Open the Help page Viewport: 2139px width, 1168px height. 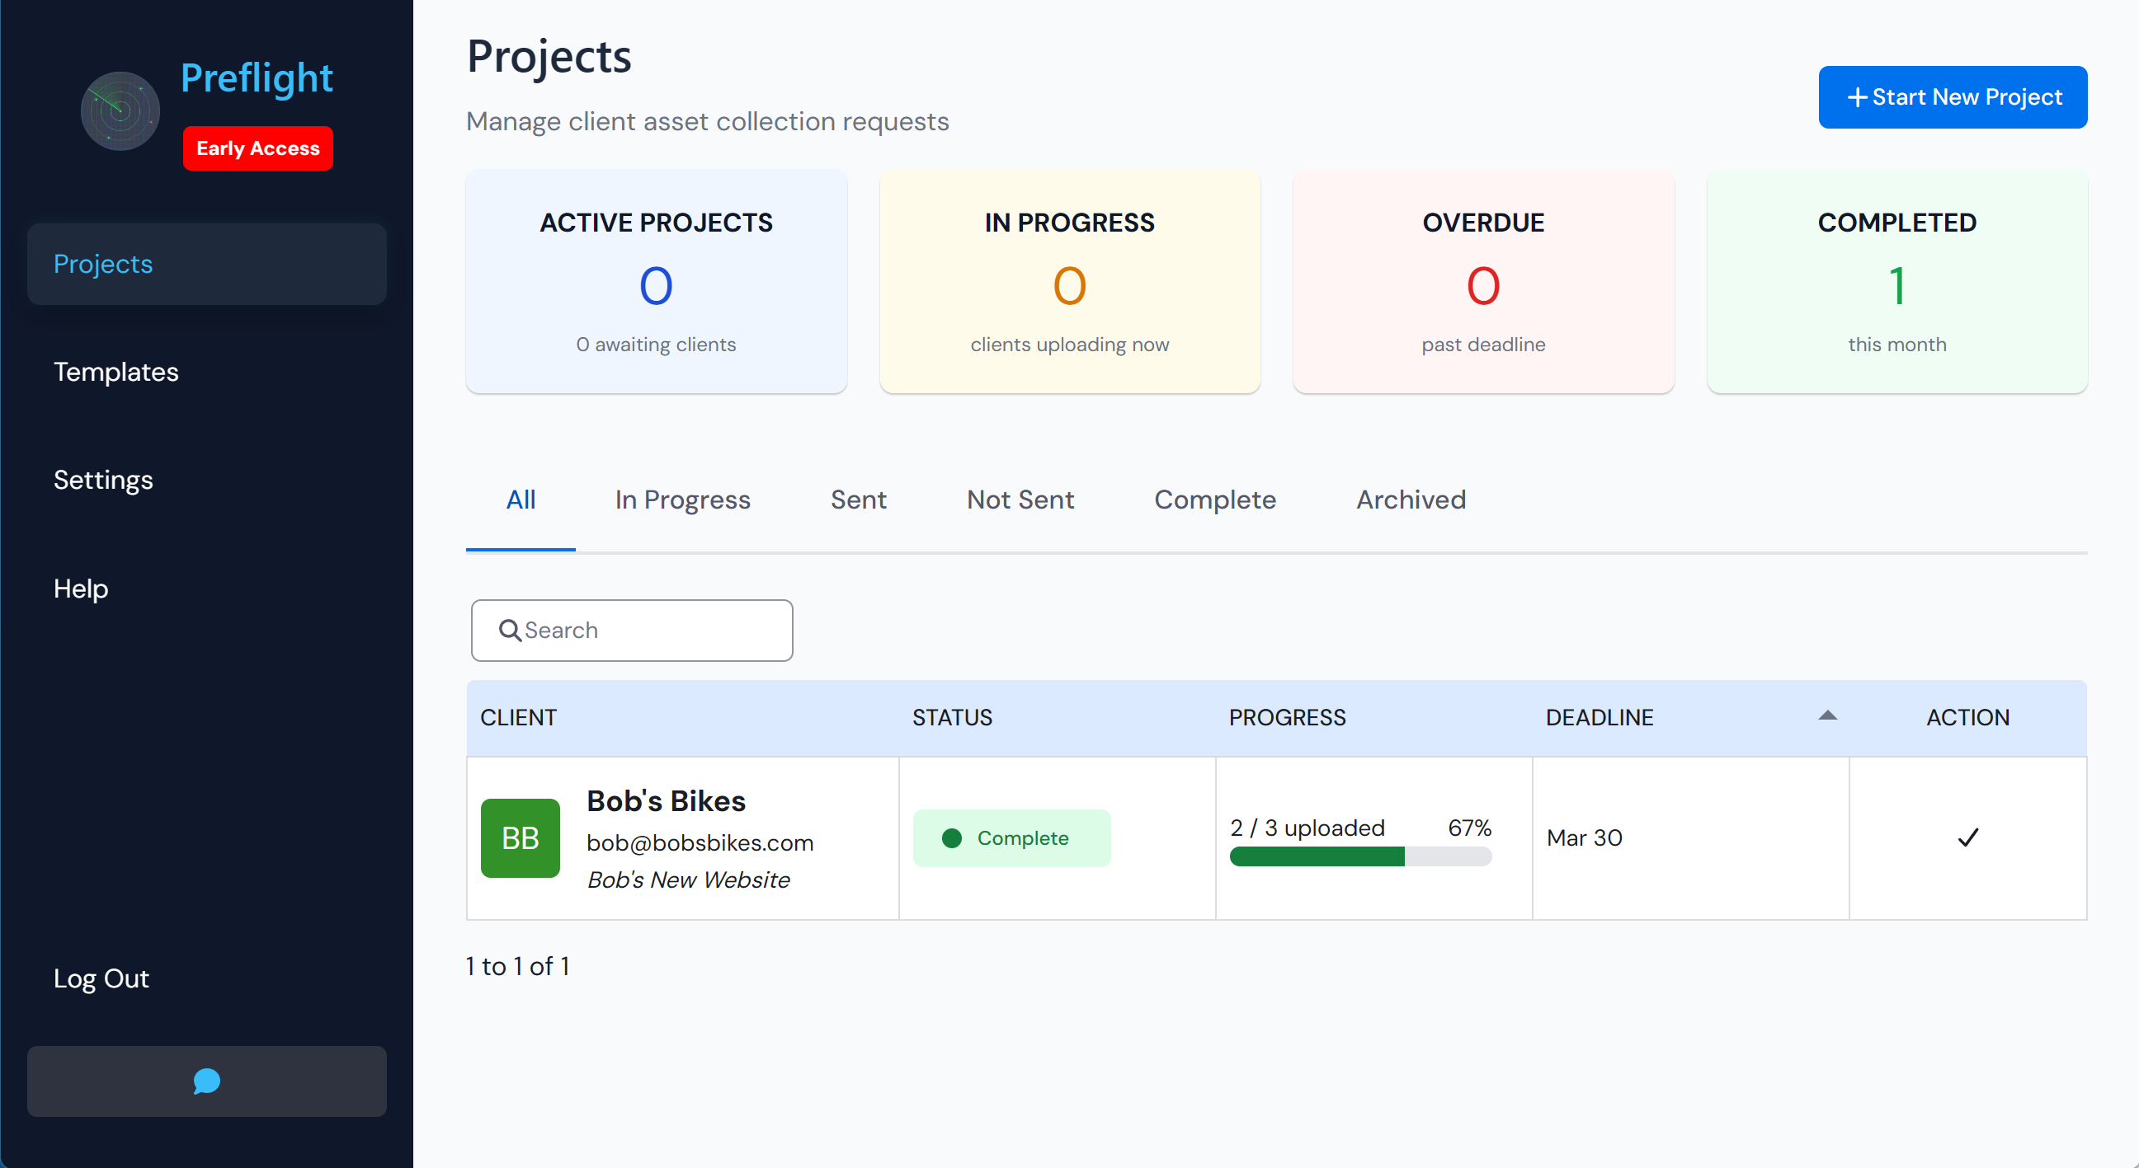coord(81,589)
